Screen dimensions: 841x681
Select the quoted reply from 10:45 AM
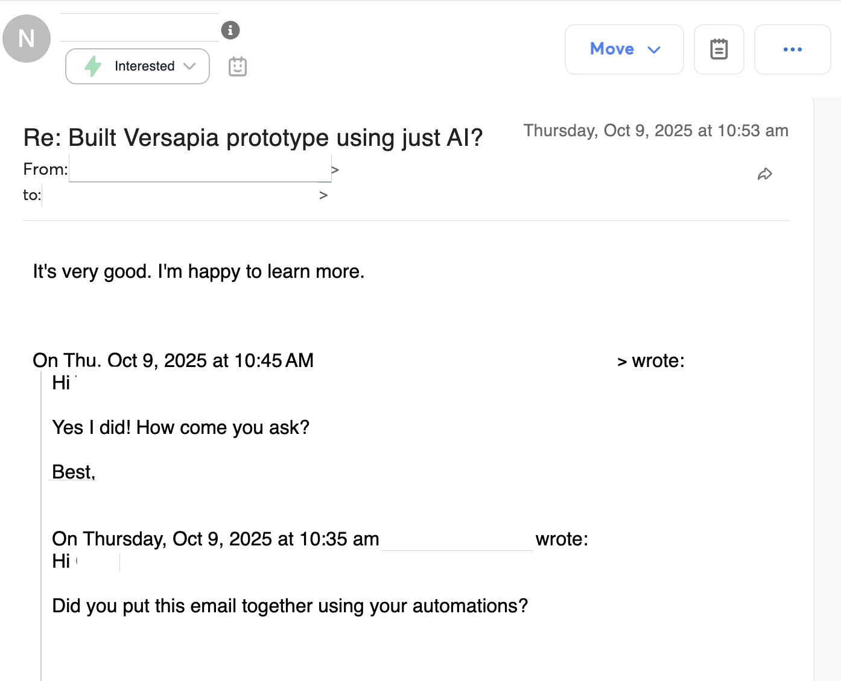point(174,360)
